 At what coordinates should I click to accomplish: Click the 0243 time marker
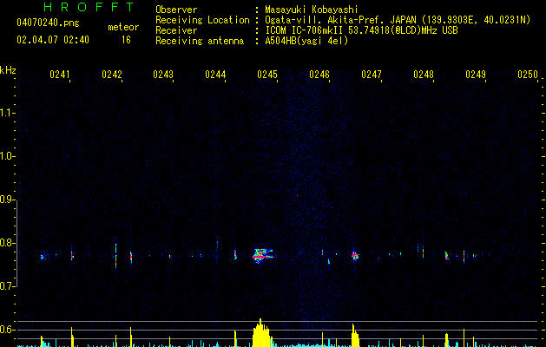click(163, 75)
